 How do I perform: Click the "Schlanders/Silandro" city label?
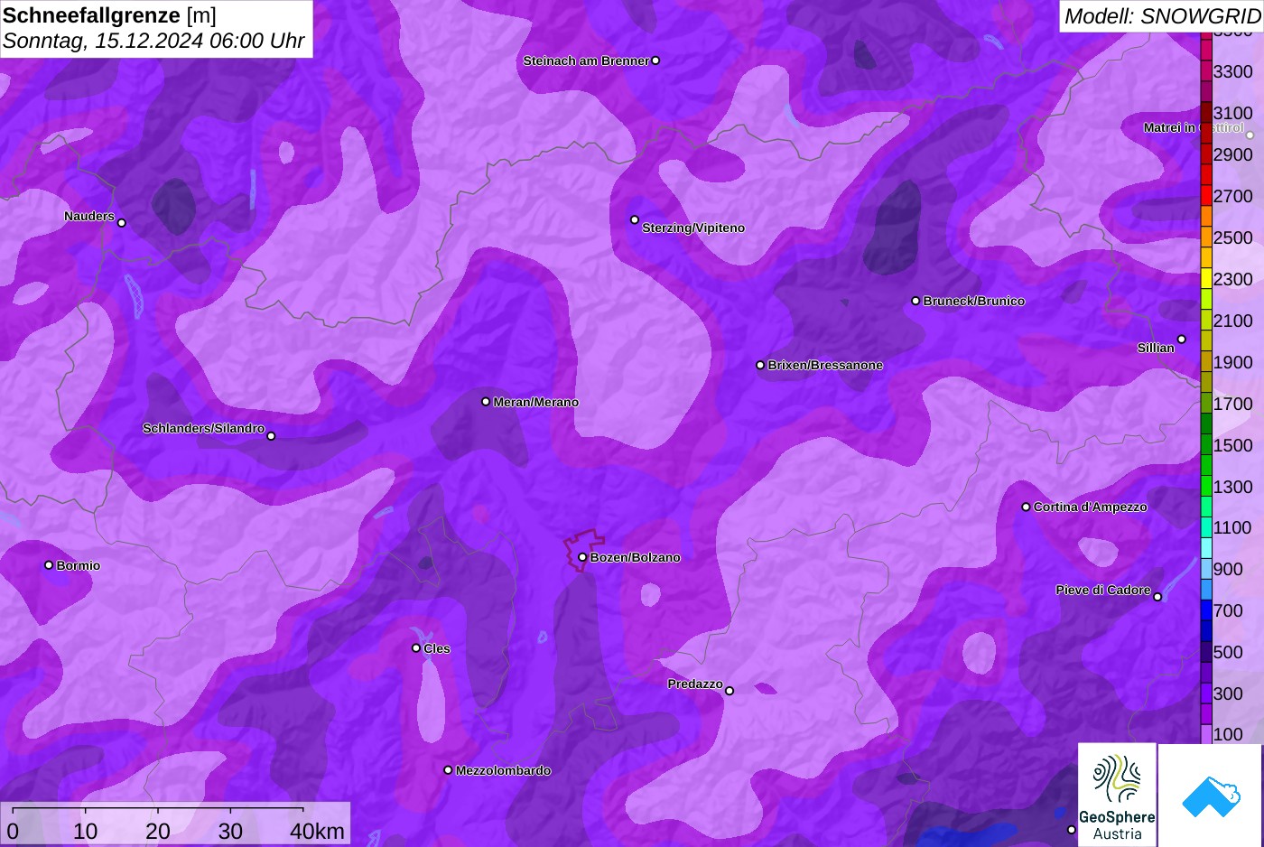coord(203,428)
